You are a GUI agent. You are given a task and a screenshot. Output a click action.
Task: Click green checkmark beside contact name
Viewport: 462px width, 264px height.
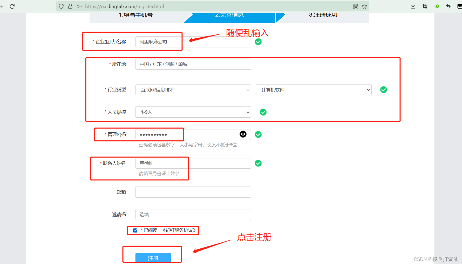point(258,163)
